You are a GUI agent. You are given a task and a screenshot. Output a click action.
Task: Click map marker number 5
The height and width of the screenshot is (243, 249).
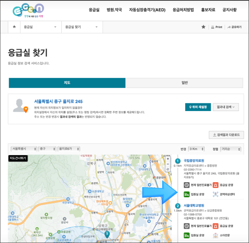pyautogui.click(x=107, y=234)
